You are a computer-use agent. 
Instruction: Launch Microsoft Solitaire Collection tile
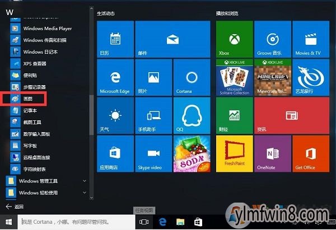[x=235, y=77]
